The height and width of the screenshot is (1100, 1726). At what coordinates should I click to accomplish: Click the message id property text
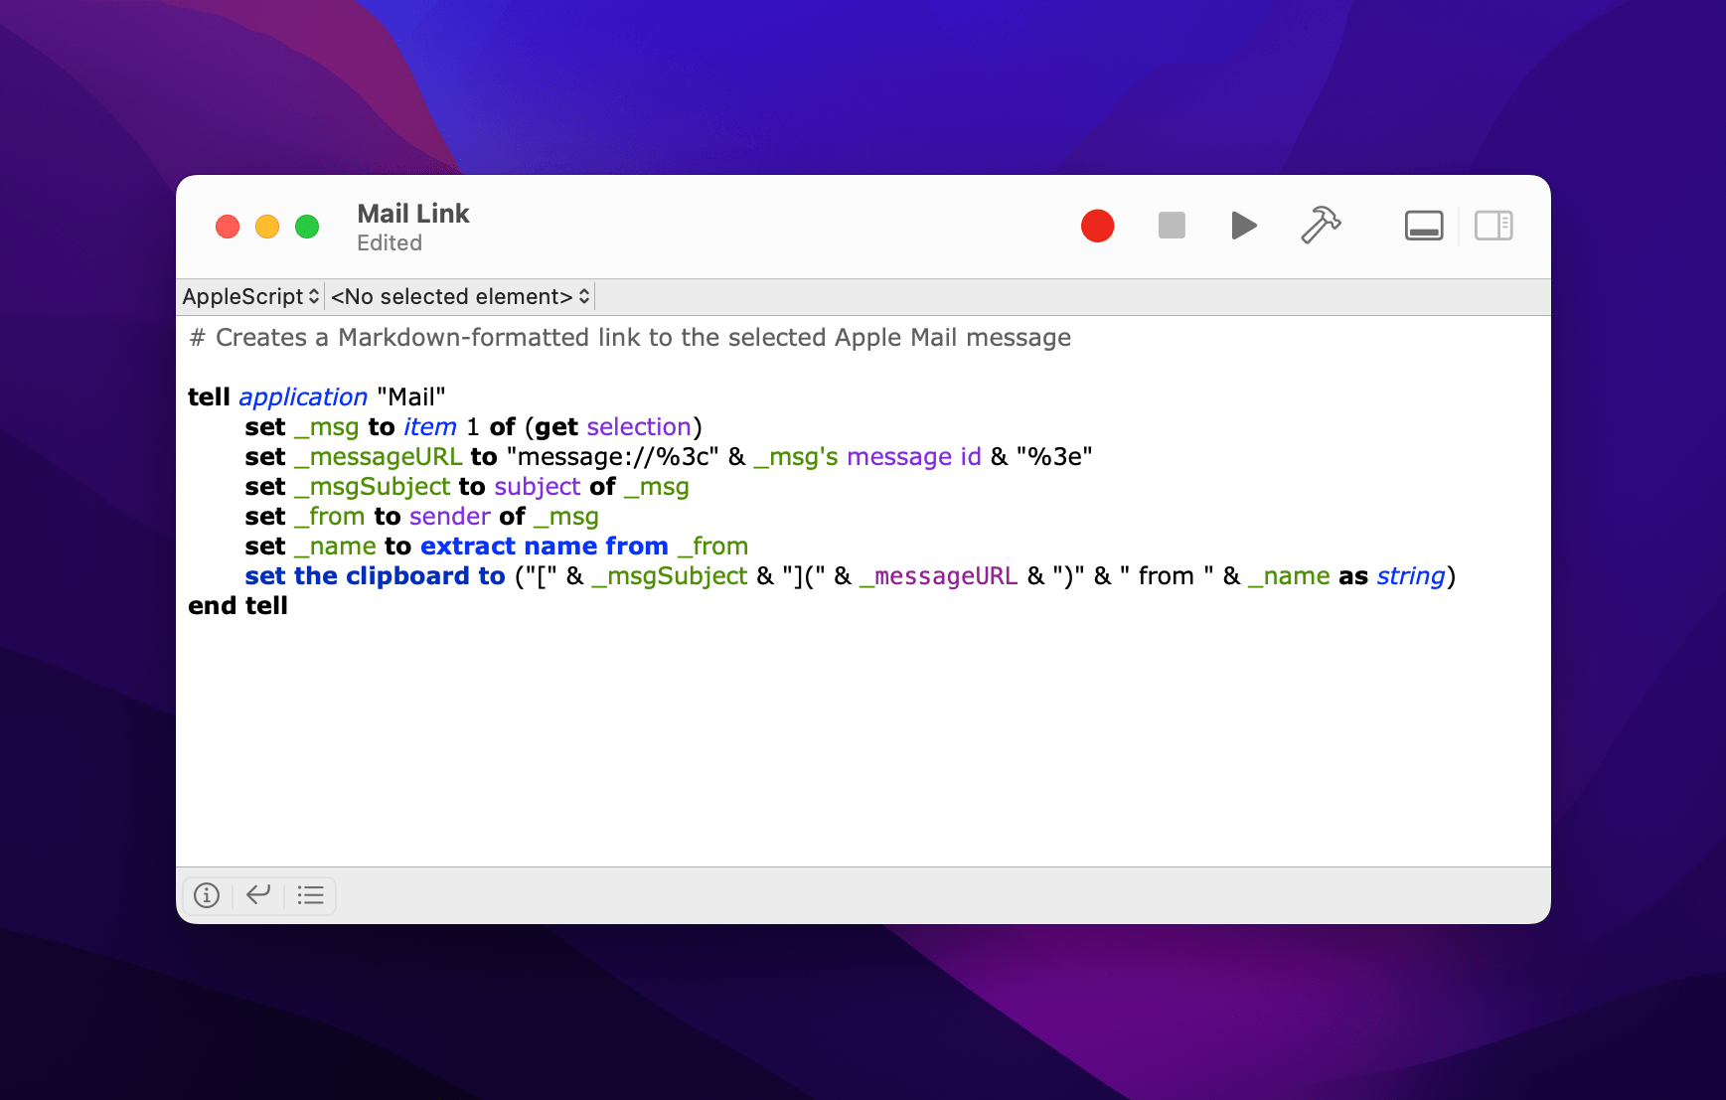tap(914, 457)
